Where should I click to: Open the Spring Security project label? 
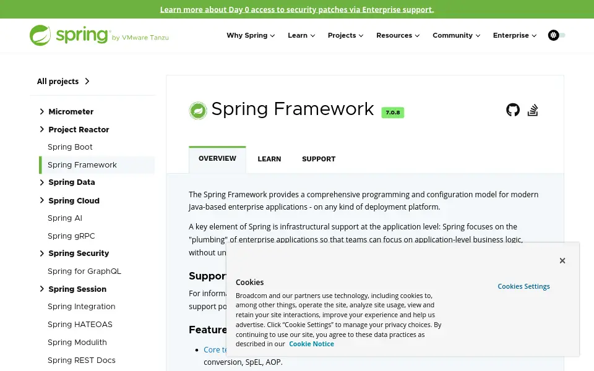tap(79, 254)
